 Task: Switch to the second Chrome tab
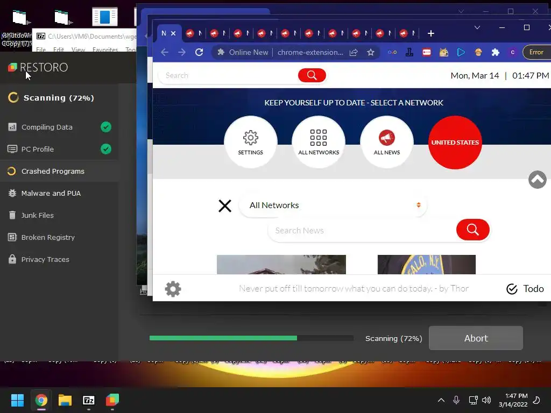194,33
